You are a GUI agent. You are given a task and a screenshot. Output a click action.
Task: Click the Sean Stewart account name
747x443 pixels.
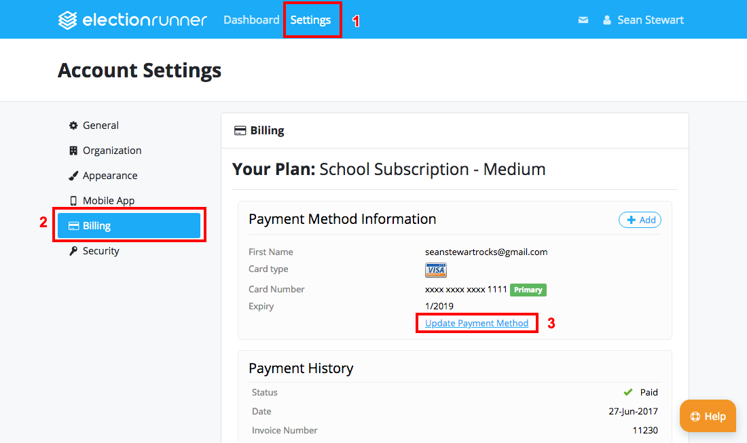click(x=651, y=20)
